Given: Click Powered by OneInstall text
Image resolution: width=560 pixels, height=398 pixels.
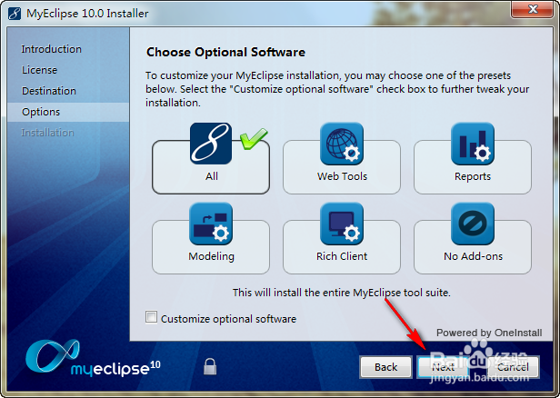Looking at the screenshot, I should [x=489, y=333].
